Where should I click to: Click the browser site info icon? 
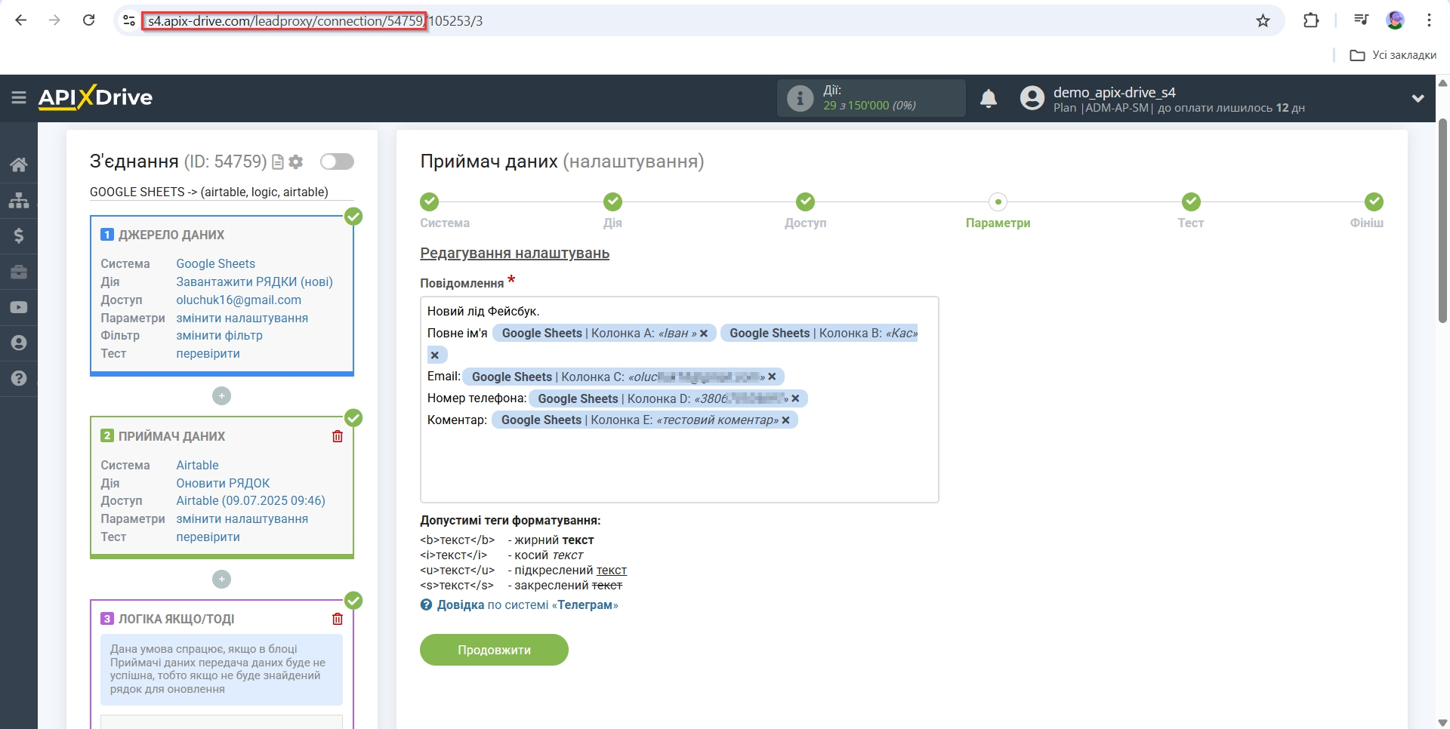pyautogui.click(x=129, y=20)
